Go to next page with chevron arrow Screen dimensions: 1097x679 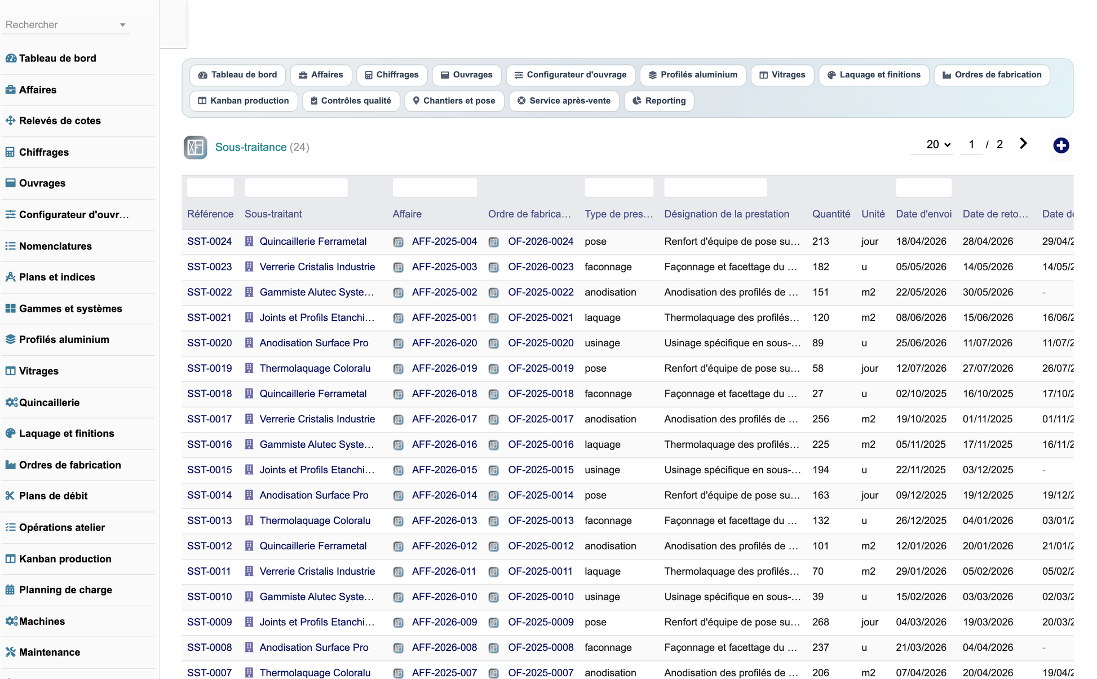(x=1023, y=144)
